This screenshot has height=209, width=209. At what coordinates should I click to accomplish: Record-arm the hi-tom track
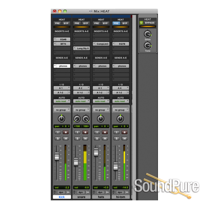point(125,132)
